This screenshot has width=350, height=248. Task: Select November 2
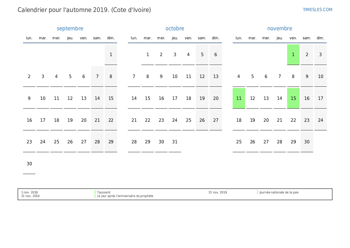tap(307, 55)
